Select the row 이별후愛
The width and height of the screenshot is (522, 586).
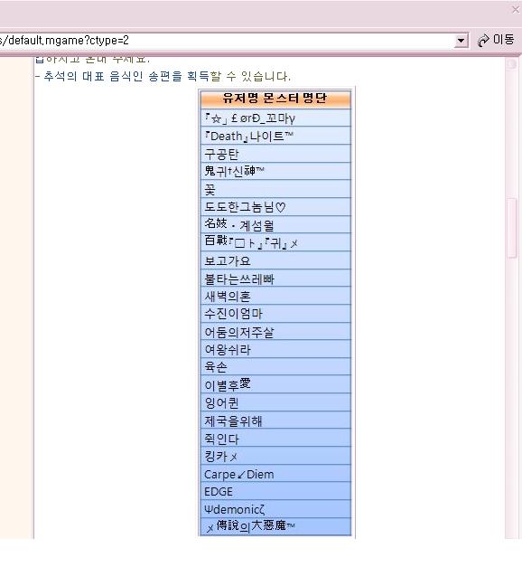(275, 384)
